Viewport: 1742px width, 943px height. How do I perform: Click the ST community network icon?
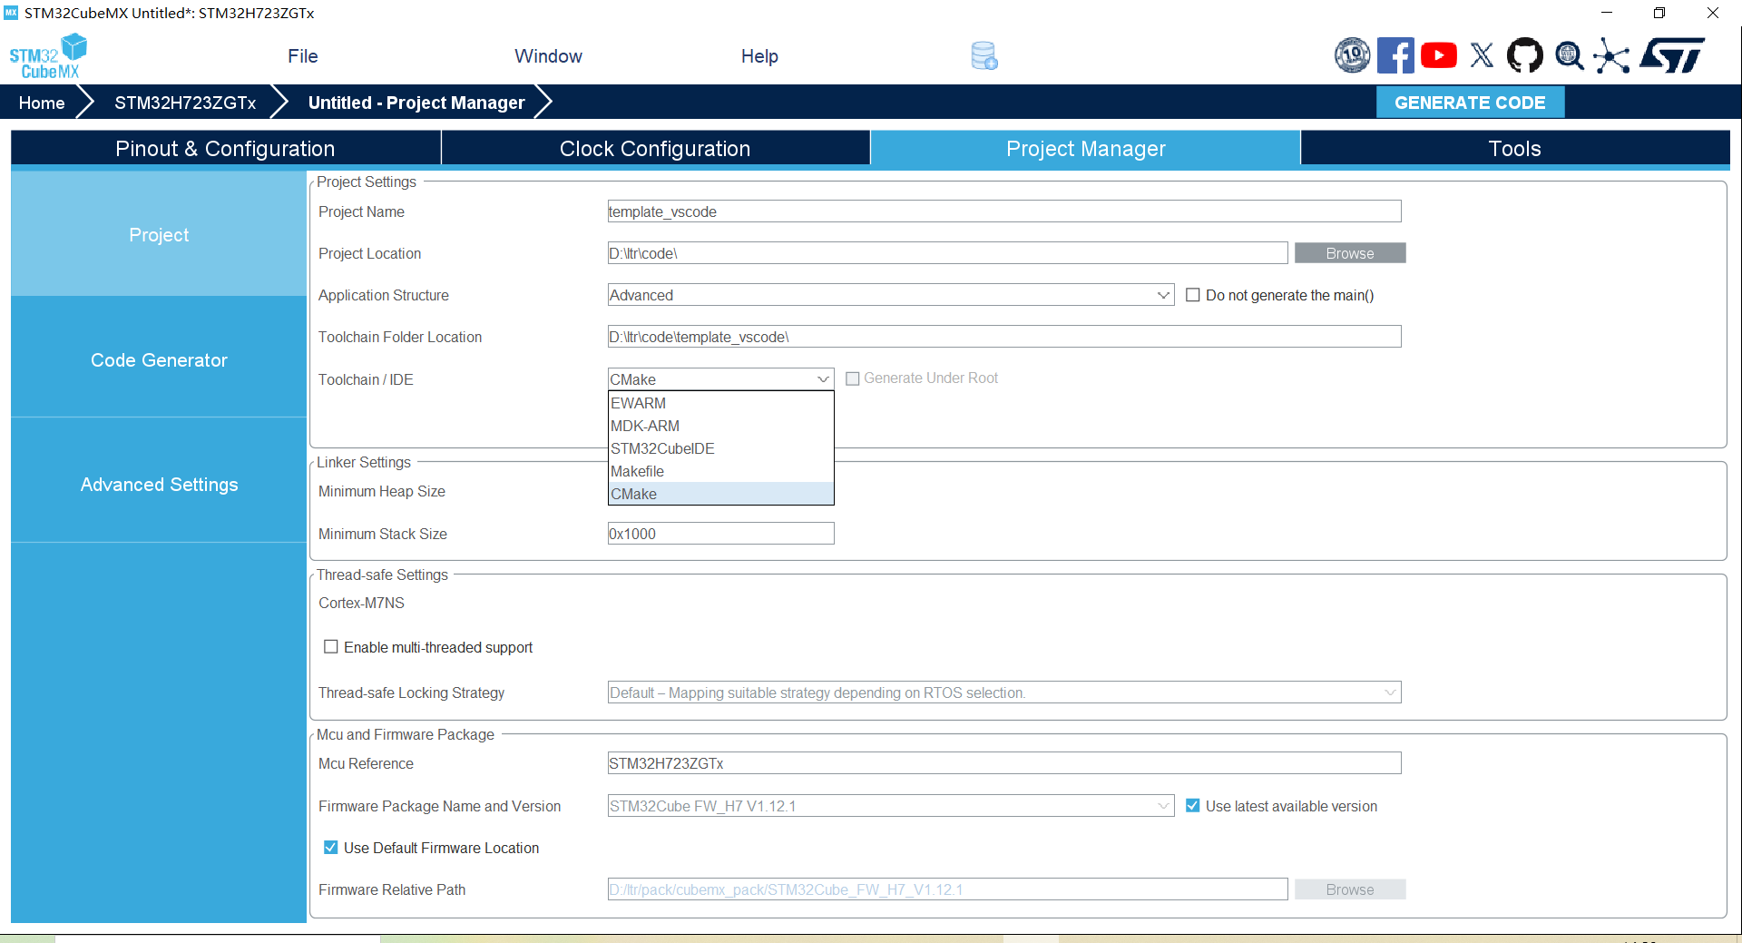coord(1611,55)
